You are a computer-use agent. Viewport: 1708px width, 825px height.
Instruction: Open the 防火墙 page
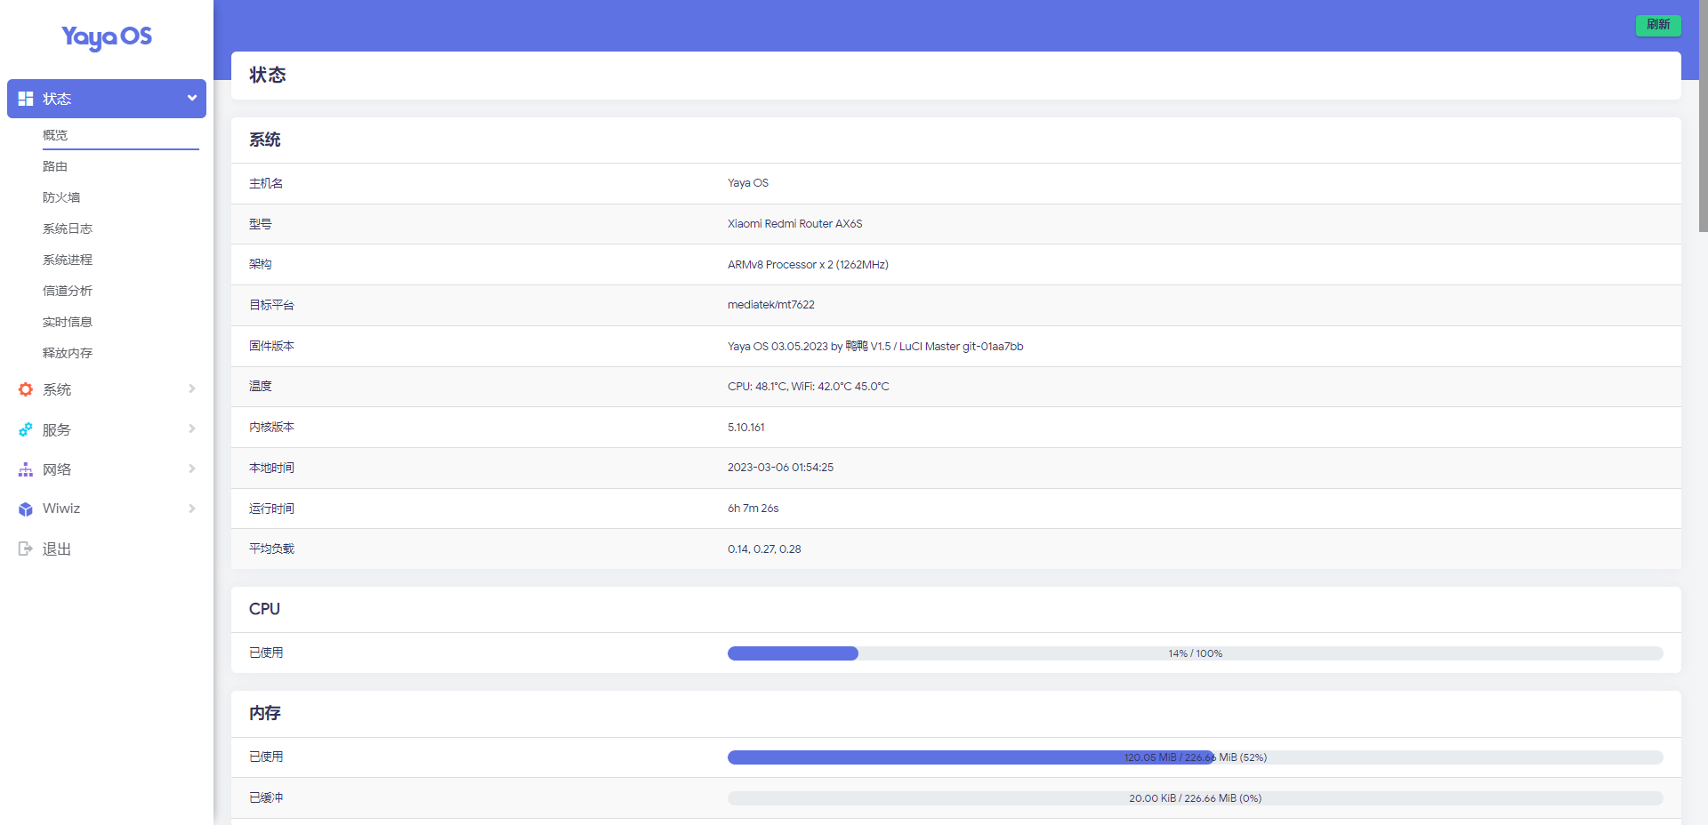[x=61, y=196]
